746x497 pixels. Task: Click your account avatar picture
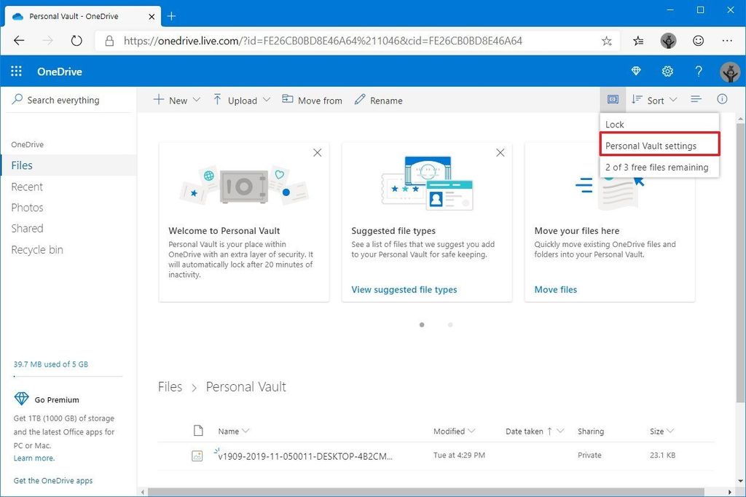click(729, 72)
